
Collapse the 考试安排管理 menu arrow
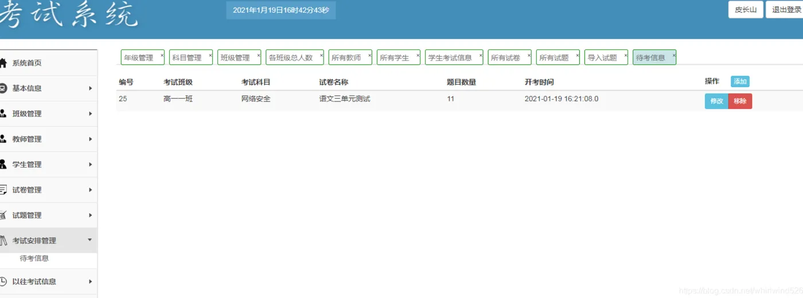click(90, 240)
